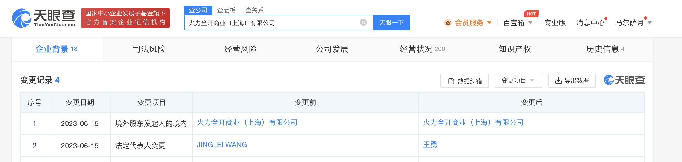Switch to the 查关系 search tab
682x162 pixels.
point(254,10)
